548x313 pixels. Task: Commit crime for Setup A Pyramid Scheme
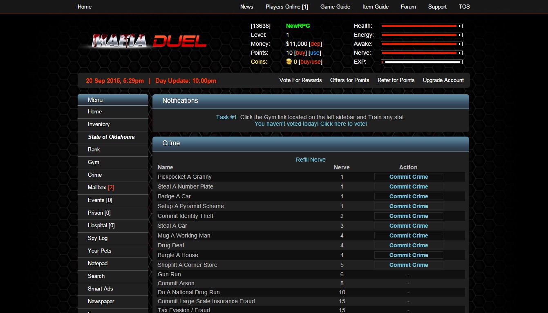[409, 206]
